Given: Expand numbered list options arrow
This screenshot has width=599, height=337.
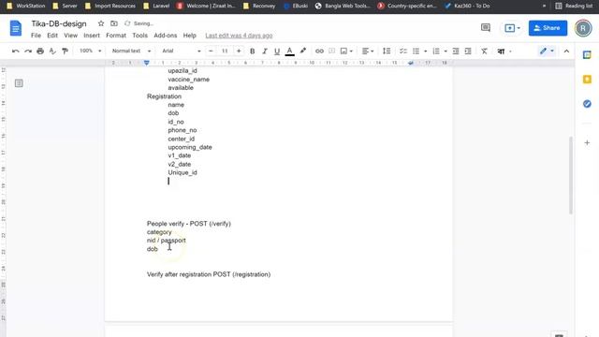Looking at the screenshot, I should [446, 51].
